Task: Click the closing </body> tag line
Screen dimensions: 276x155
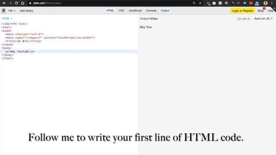Action: pos(7,55)
